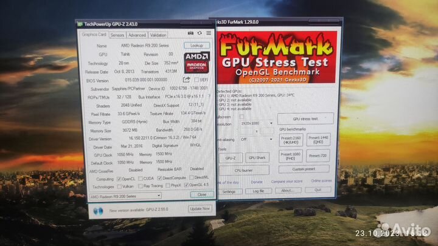Click the GPU-Z screenshot camera icon

click(x=190, y=33)
